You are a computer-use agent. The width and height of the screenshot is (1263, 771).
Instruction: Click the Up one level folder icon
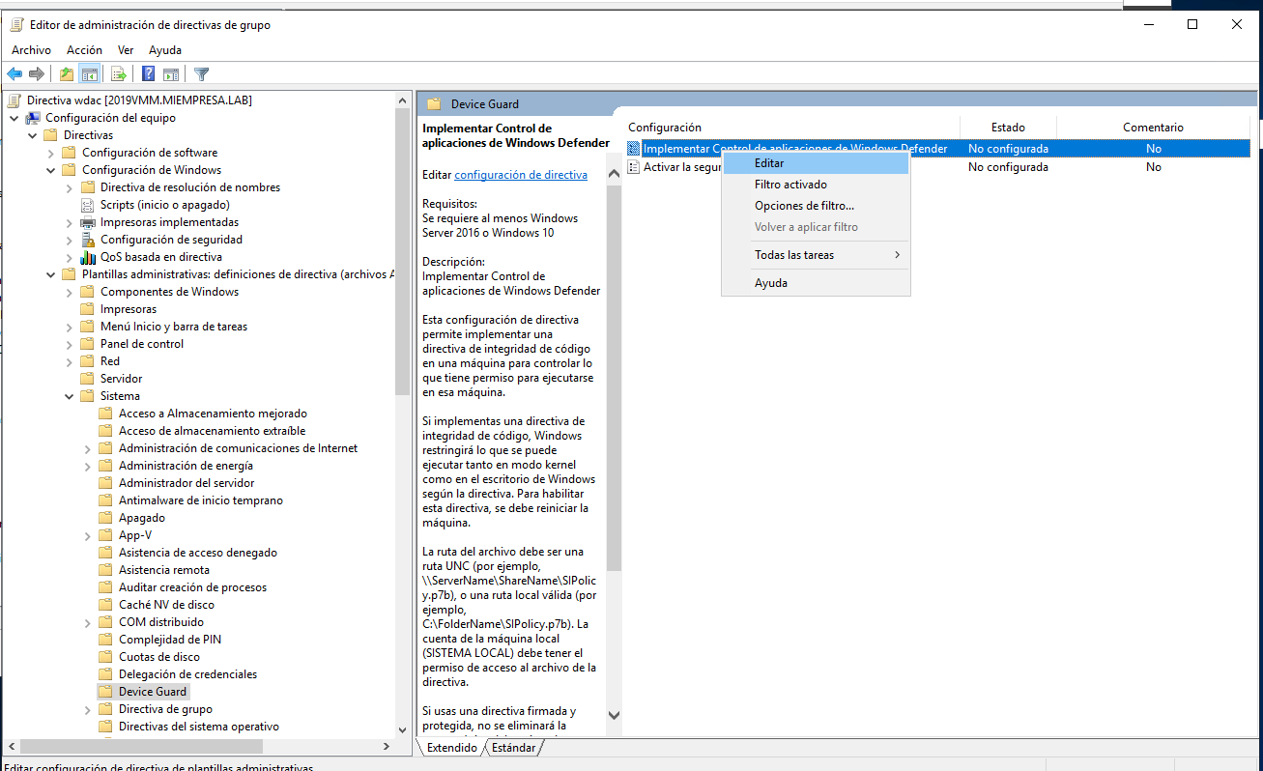66,74
